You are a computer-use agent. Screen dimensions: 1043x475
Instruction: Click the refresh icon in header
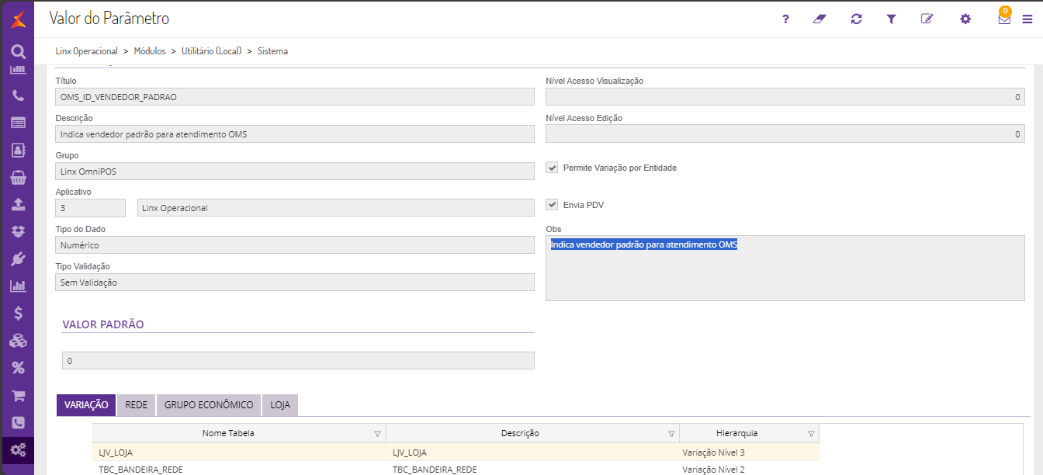pos(856,19)
